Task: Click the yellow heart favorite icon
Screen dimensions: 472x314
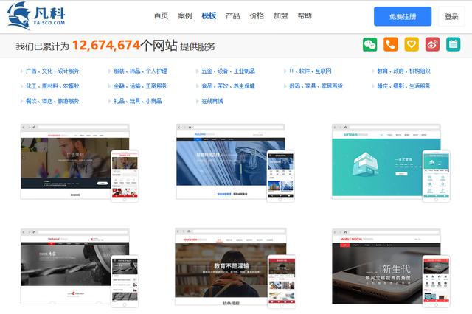Action: point(412,44)
